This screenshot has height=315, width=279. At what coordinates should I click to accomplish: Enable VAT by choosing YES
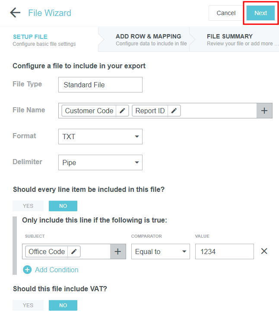coord(28,305)
